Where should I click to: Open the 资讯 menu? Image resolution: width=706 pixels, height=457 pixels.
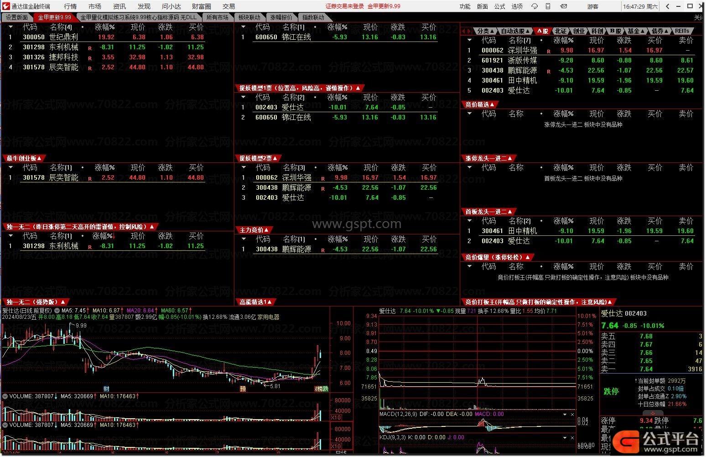point(119,6)
